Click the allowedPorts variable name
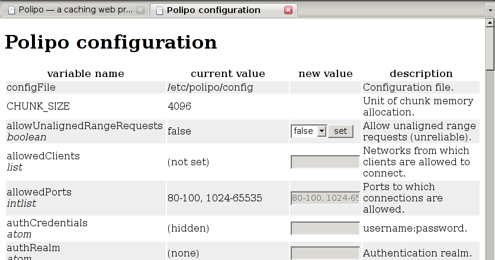This screenshot has height=260, width=495. pos(39,192)
